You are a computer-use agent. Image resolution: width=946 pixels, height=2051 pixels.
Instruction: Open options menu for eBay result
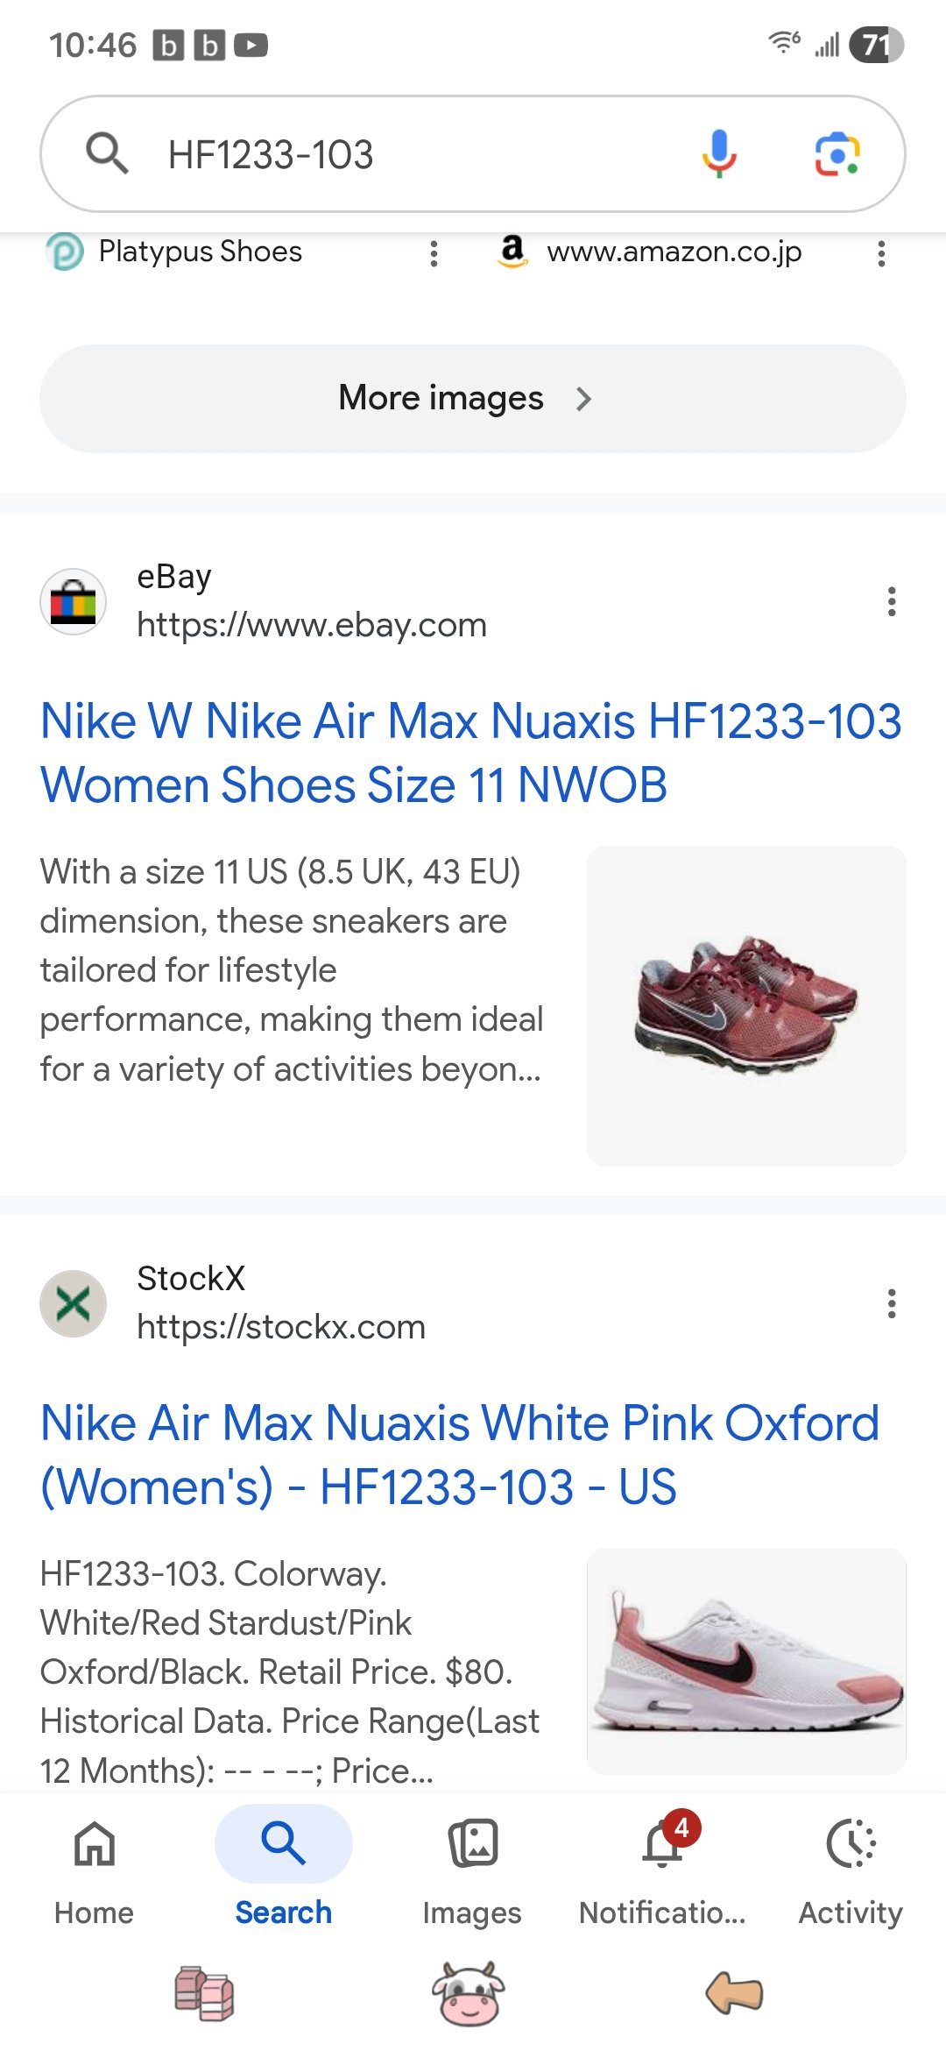pyautogui.click(x=892, y=602)
